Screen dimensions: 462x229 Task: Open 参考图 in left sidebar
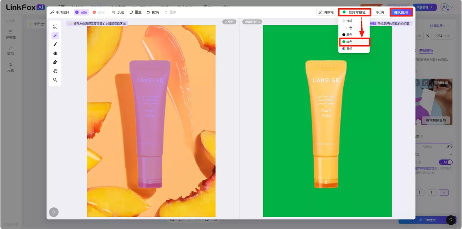pos(11,35)
